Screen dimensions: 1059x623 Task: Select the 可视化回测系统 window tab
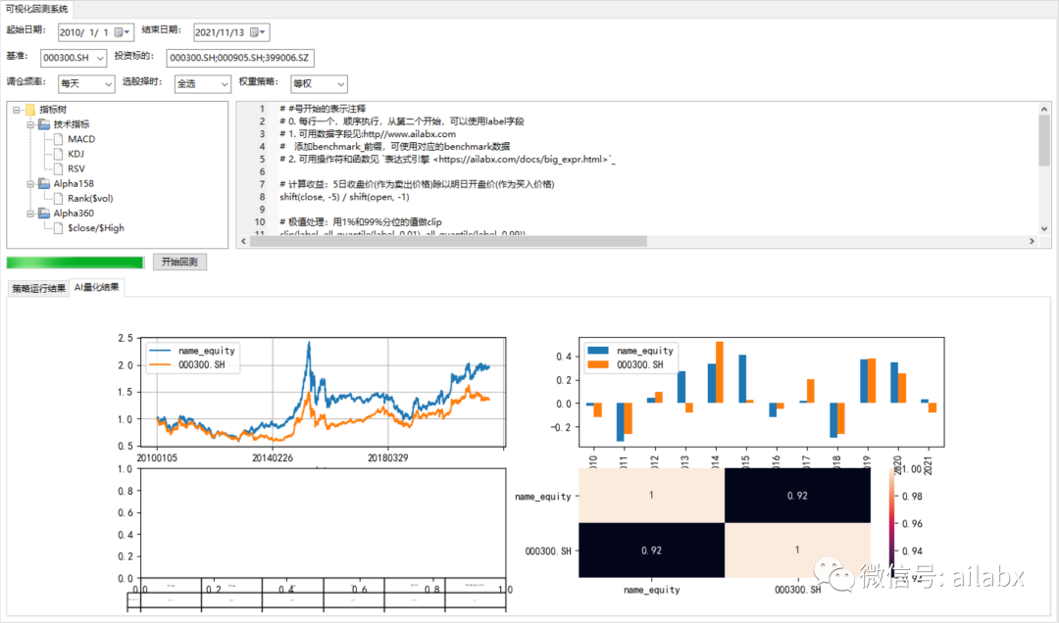click(36, 9)
